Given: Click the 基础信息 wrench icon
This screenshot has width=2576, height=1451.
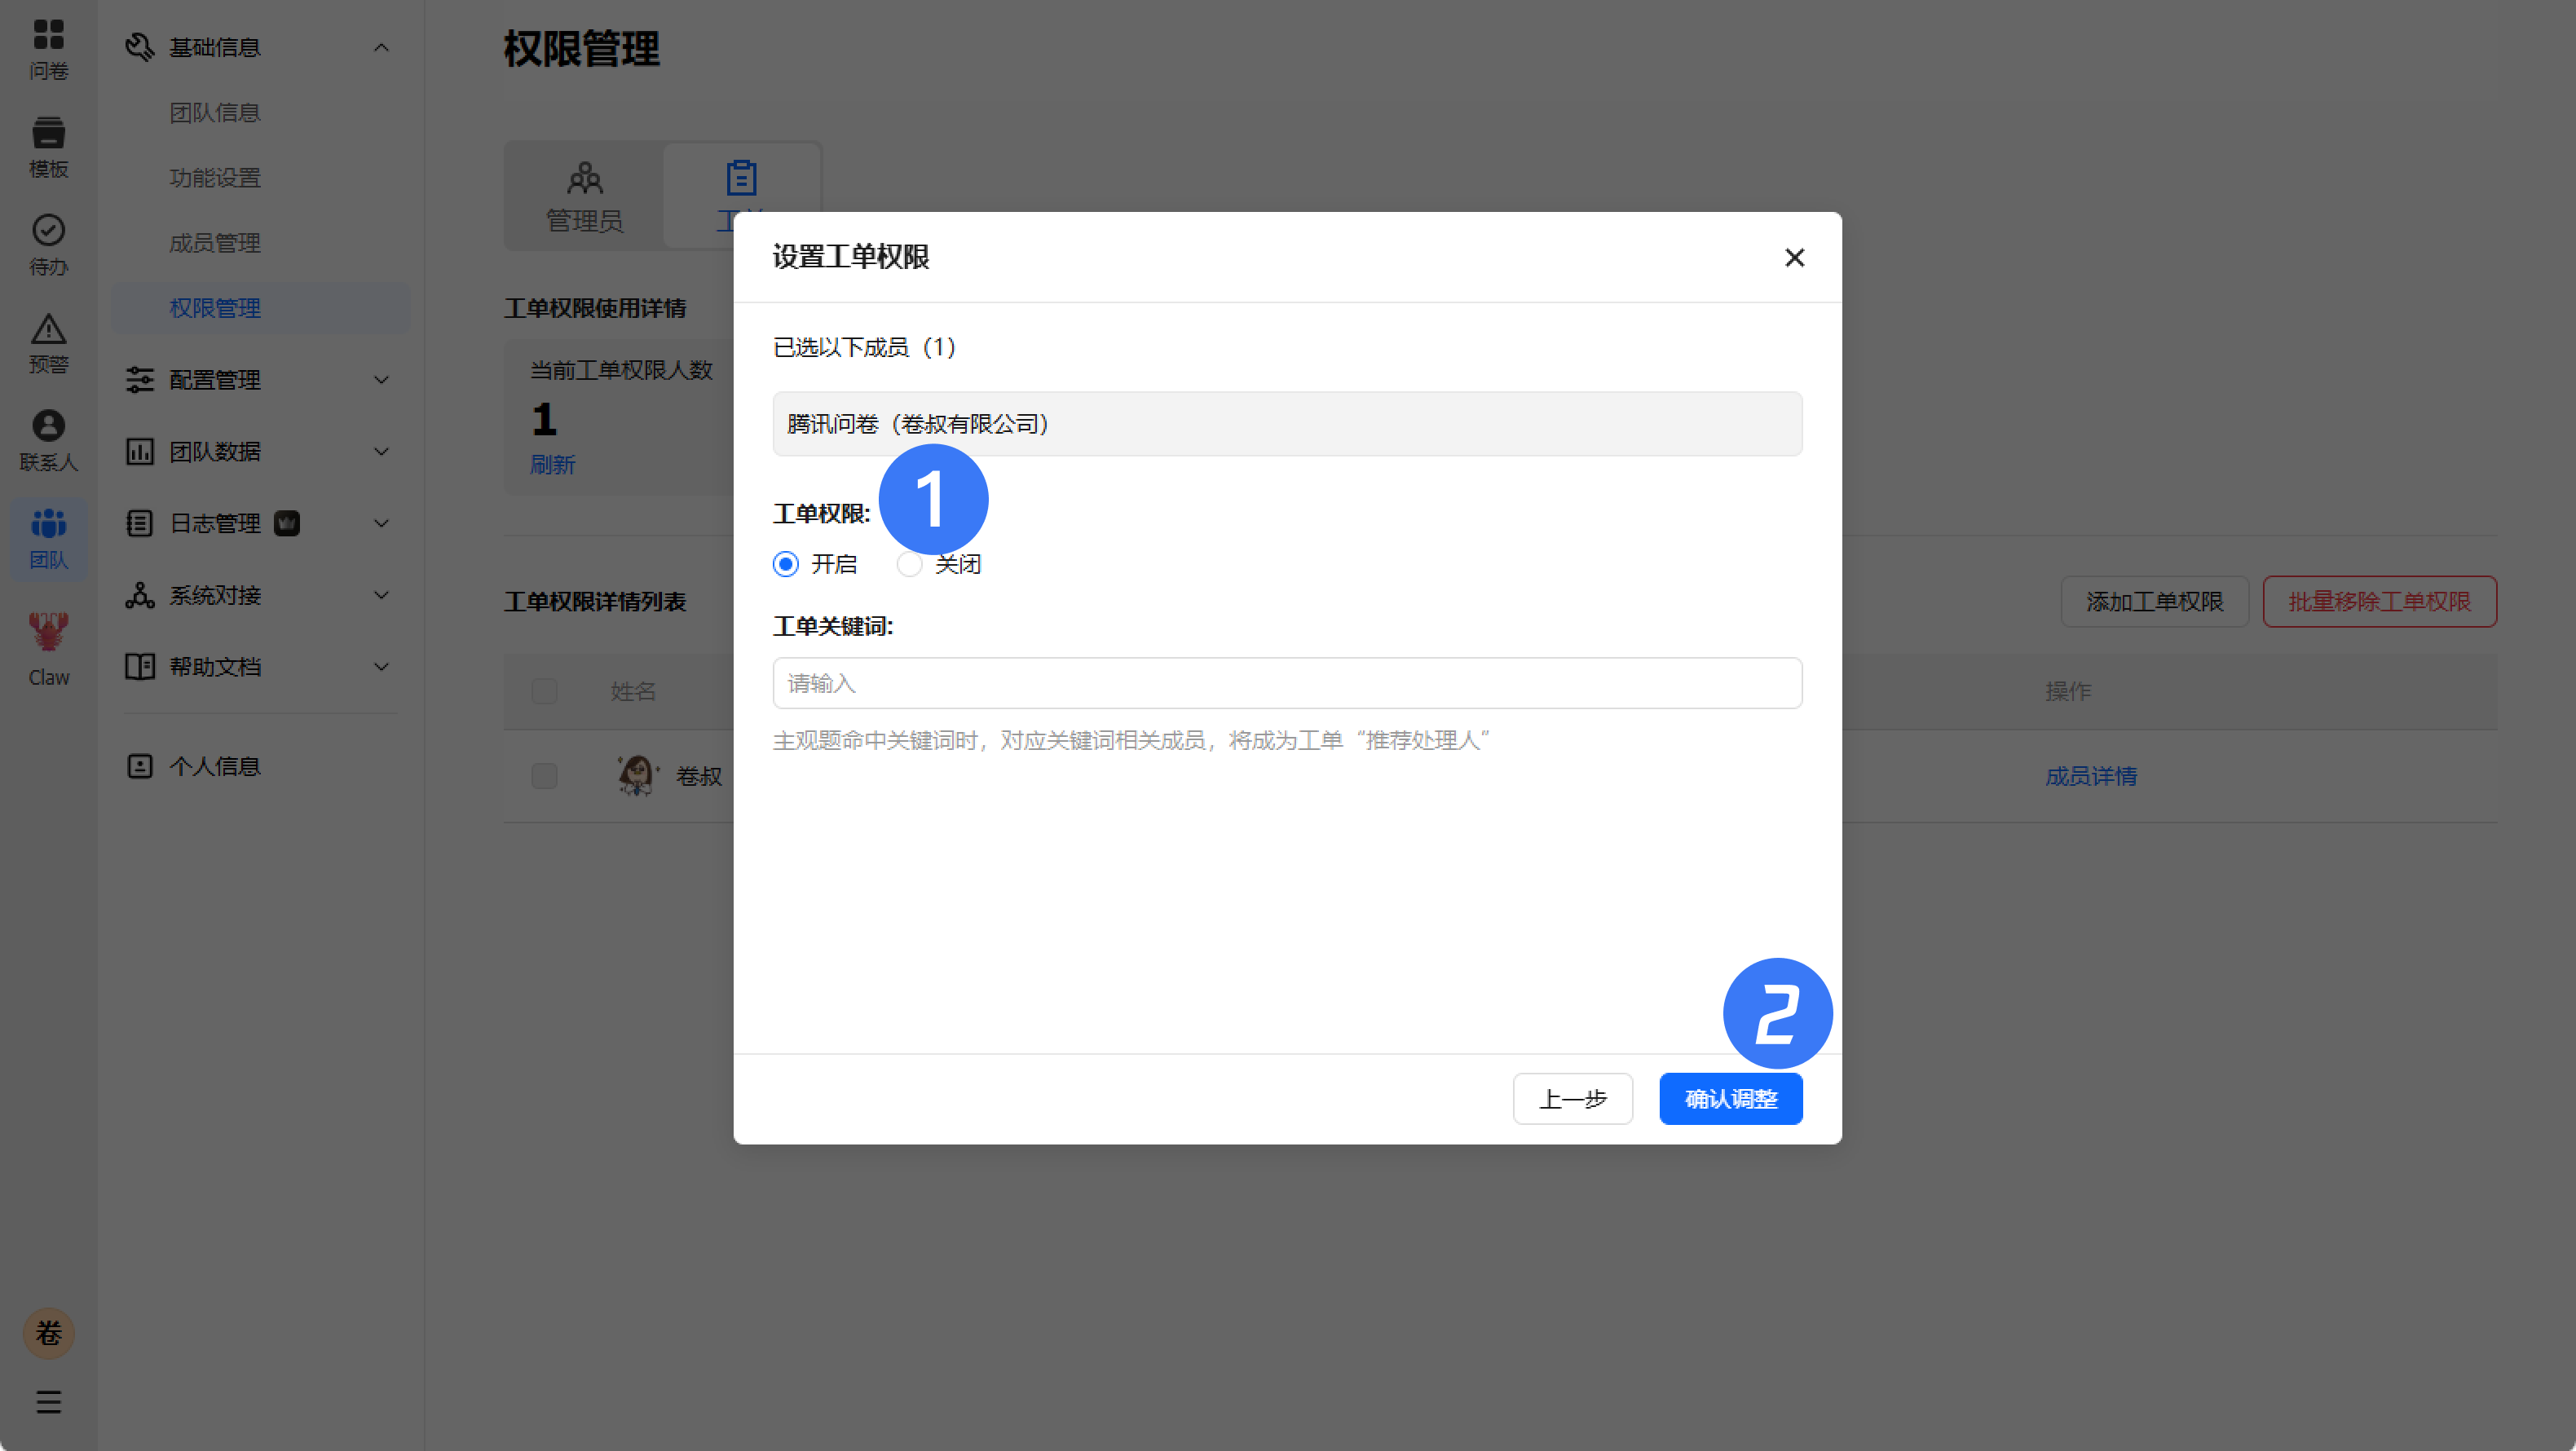Looking at the screenshot, I should (139, 47).
